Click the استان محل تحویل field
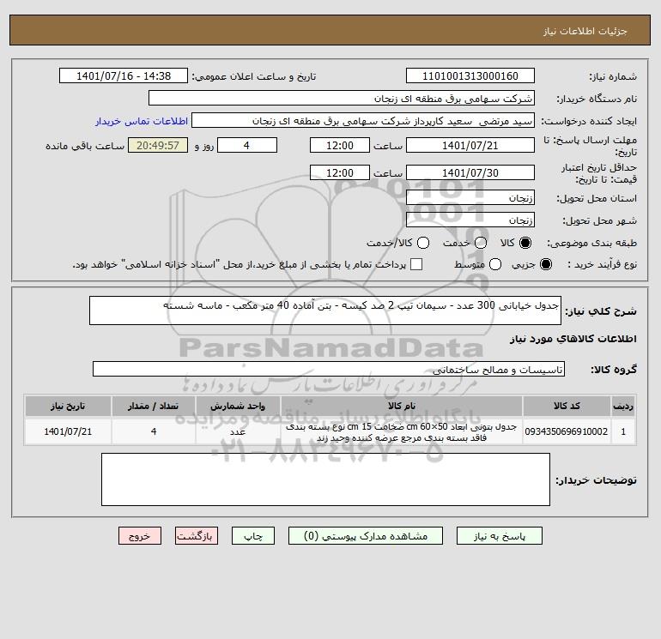 (470, 197)
